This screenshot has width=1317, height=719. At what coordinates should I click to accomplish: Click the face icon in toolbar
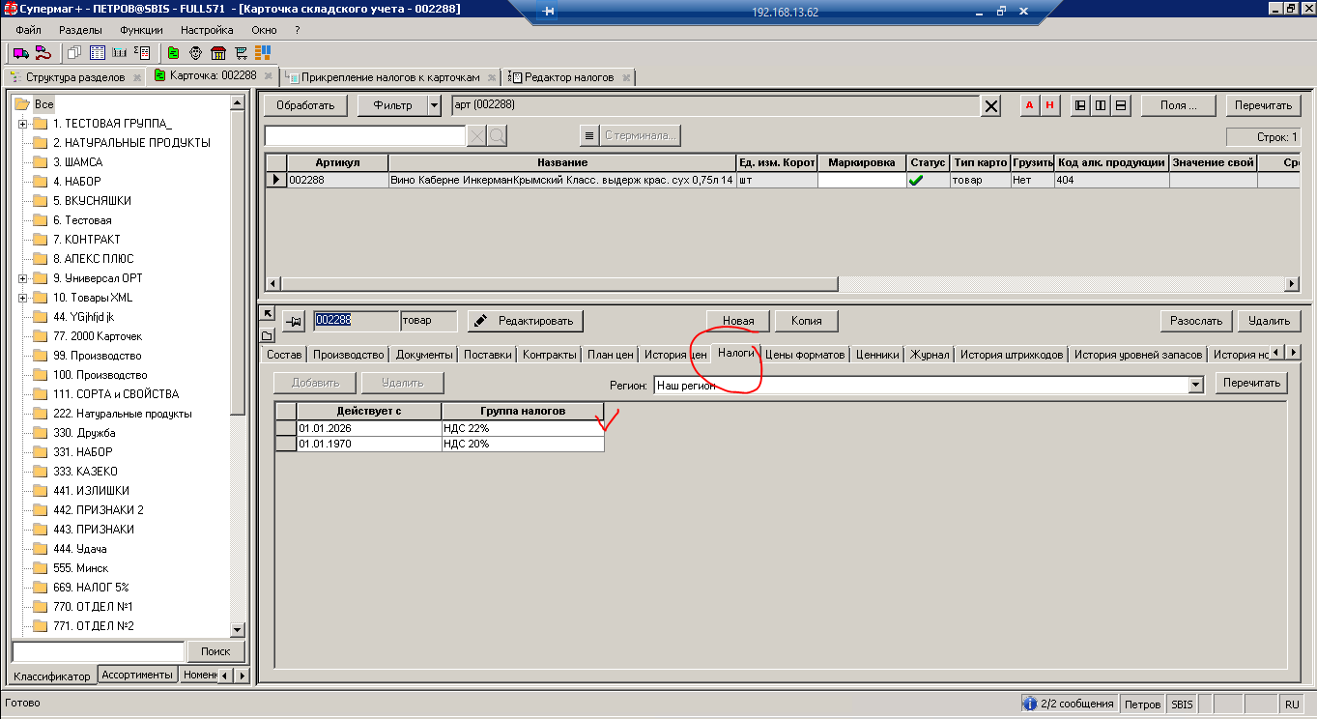(195, 53)
